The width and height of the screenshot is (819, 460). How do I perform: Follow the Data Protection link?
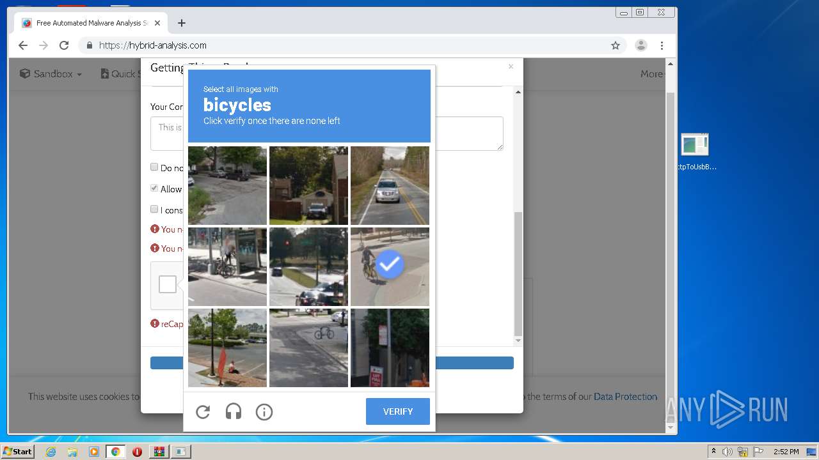pos(625,397)
